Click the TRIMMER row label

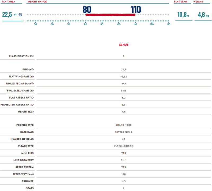point(28,181)
